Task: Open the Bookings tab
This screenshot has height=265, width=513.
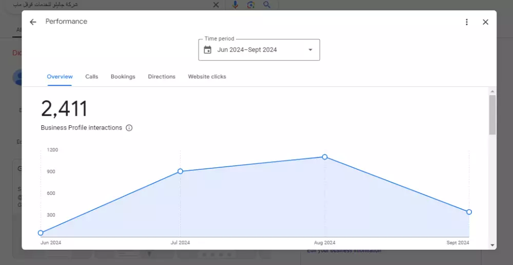Action: click(x=123, y=77)
